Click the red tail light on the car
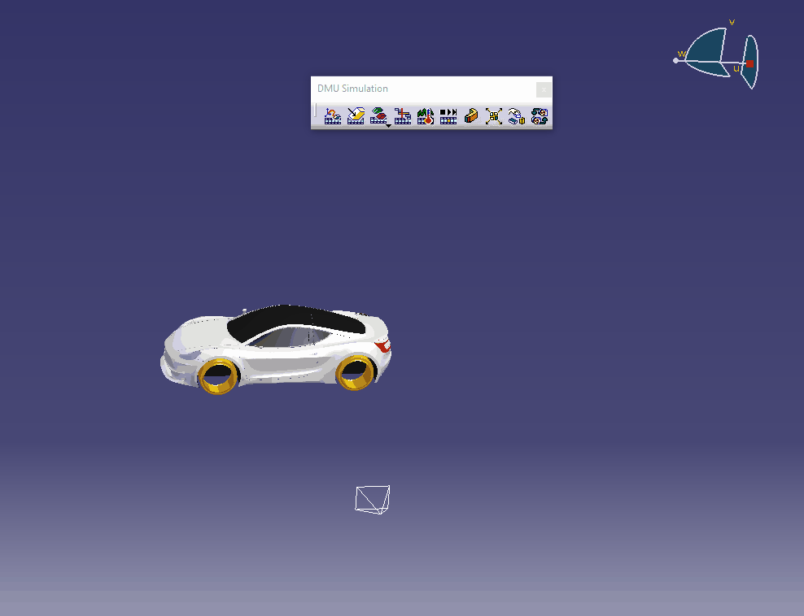 383,345
